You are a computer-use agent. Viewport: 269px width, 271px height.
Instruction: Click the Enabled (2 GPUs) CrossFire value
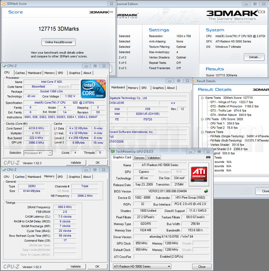click(x=171, y=257)
